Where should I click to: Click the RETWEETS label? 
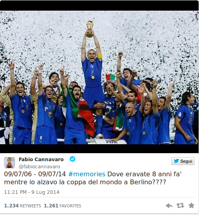(31, 206)
